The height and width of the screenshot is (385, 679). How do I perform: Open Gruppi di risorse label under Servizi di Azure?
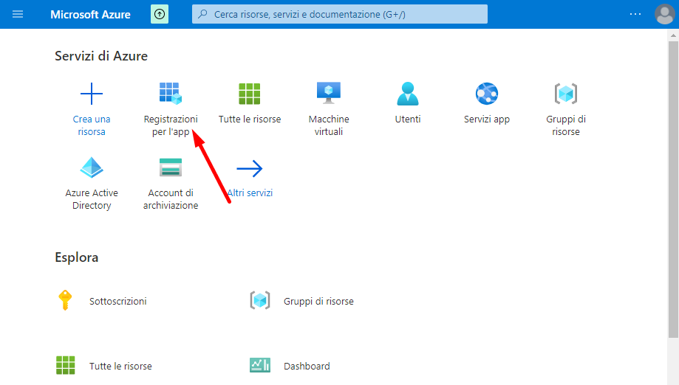[x=565, y=125]
